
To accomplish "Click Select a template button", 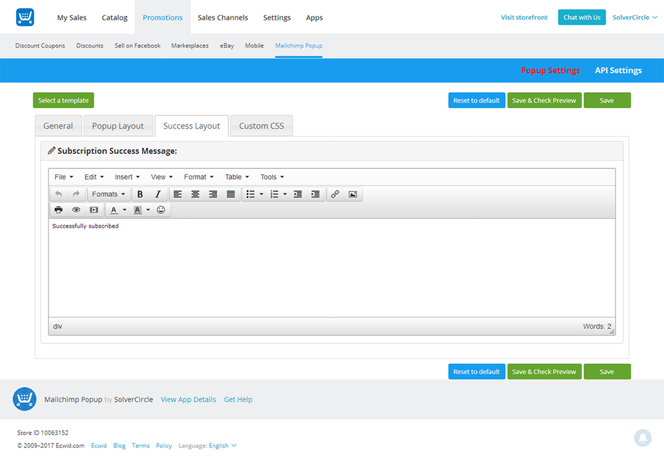I will point(64,100).
